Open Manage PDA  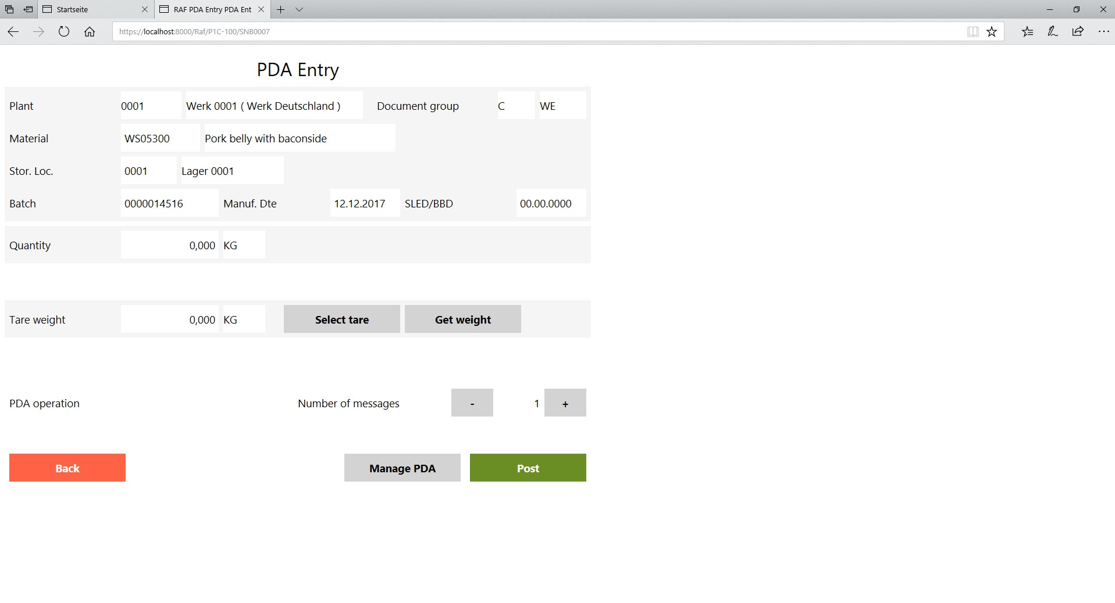(x=402, y=468)
